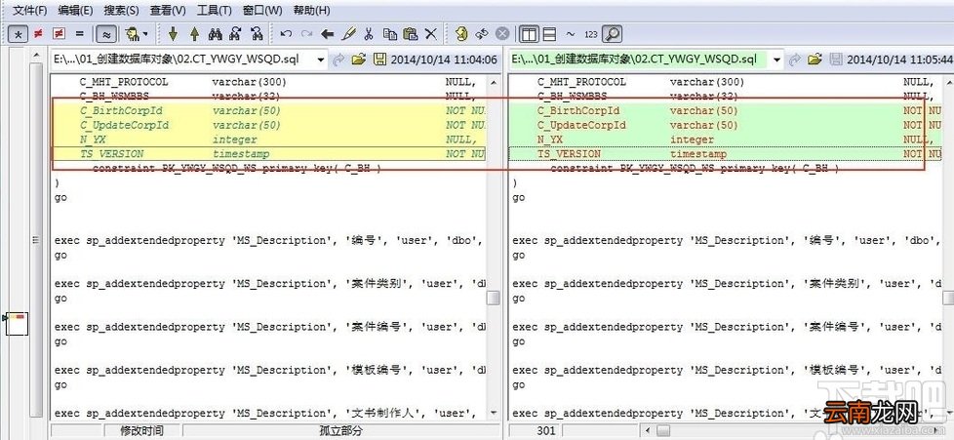
Task: Select N_YX integer line in right pane
Action: 723,140
